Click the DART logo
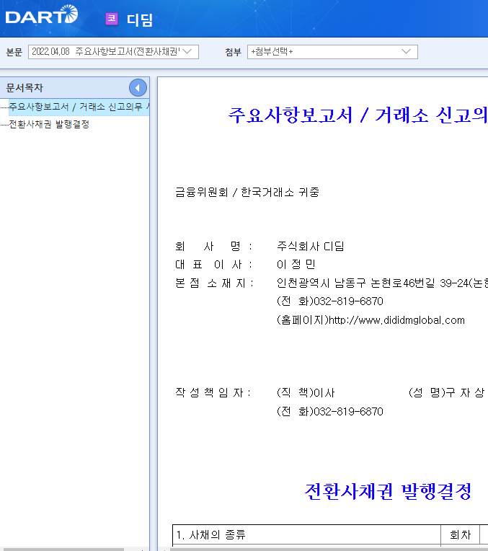488x551 pixels. point(42,14)
